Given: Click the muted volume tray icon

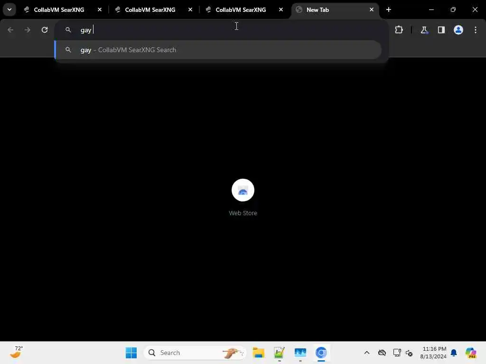Looking at the screenshot, I should 409,353.
